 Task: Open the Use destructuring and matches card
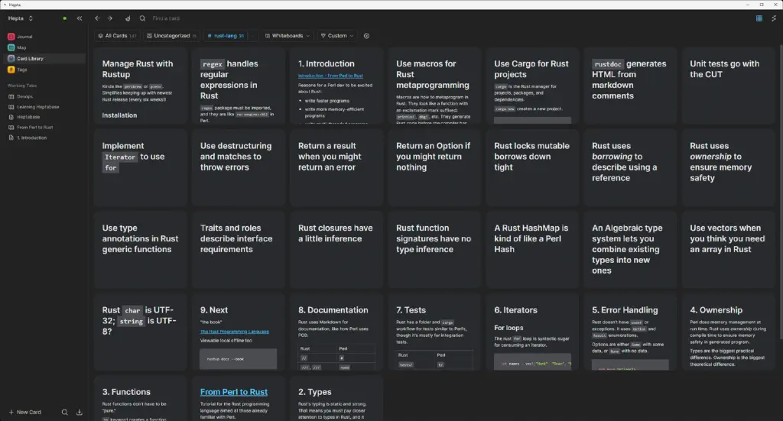click(239, 167)
